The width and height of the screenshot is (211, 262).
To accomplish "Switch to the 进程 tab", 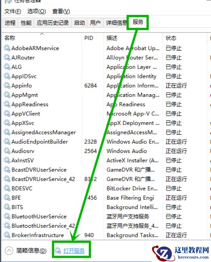I will tap(10, 23).
